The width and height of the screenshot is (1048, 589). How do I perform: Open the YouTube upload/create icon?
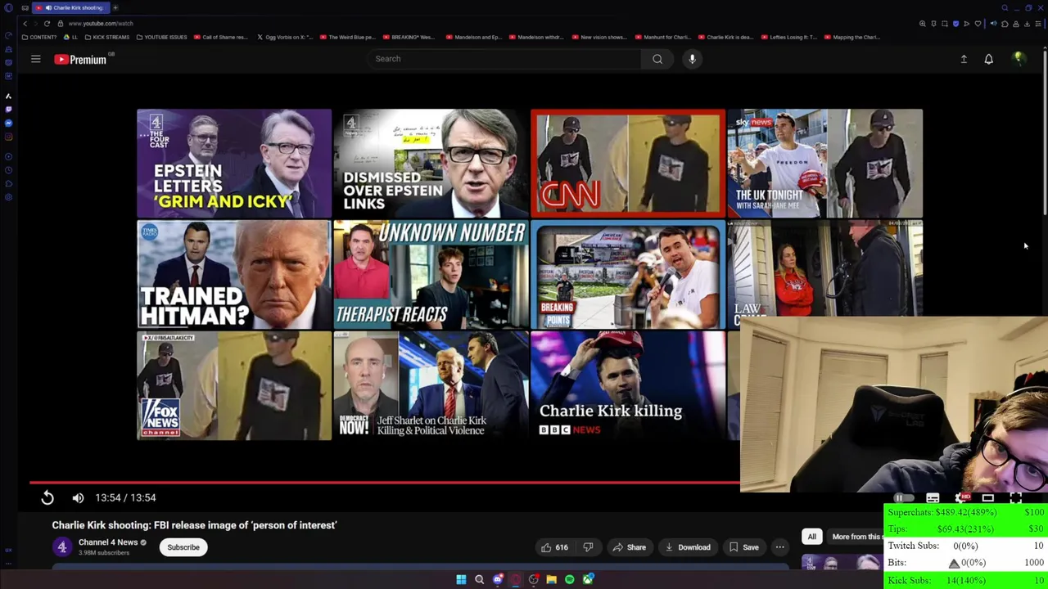(x=964, y=59)
